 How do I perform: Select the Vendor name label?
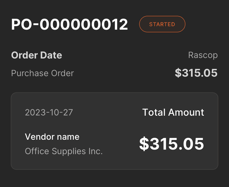tap(52, 137)
